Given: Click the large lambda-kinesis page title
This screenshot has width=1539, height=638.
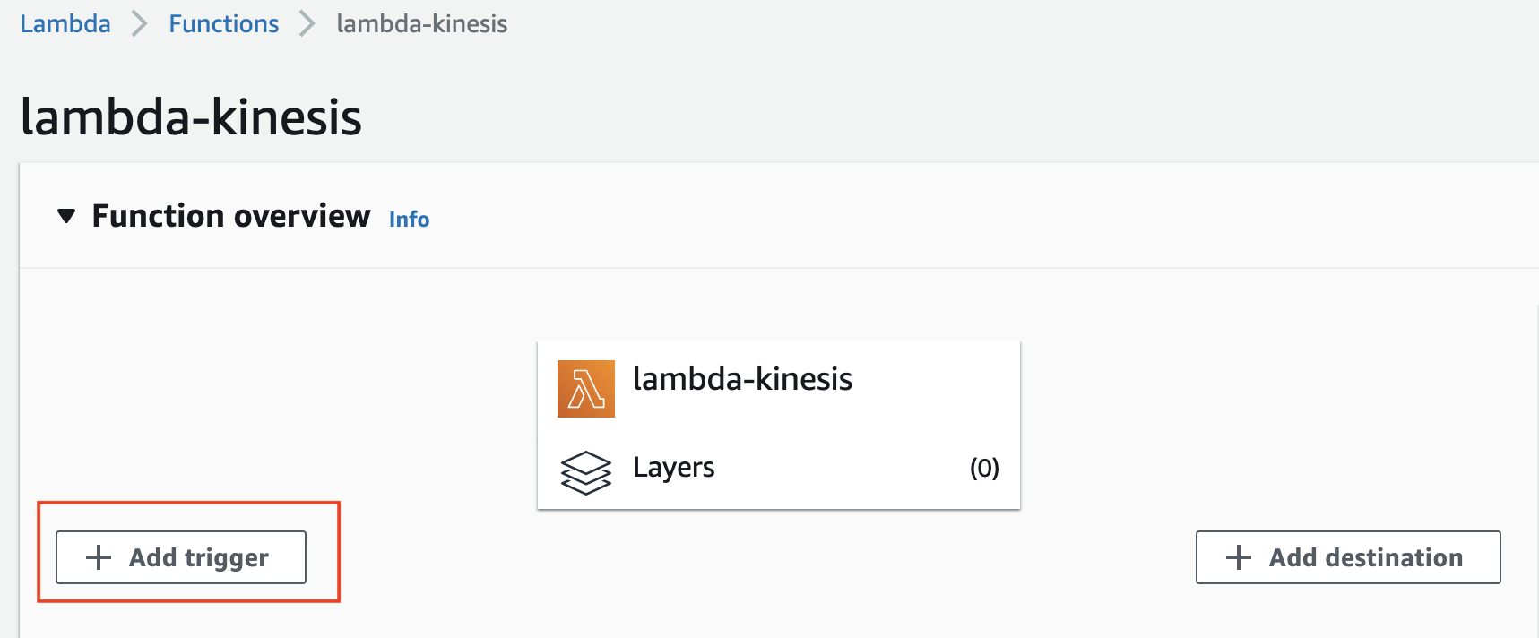Looking at the screenshot, I should pyautogui.click(x=191, y=117).
